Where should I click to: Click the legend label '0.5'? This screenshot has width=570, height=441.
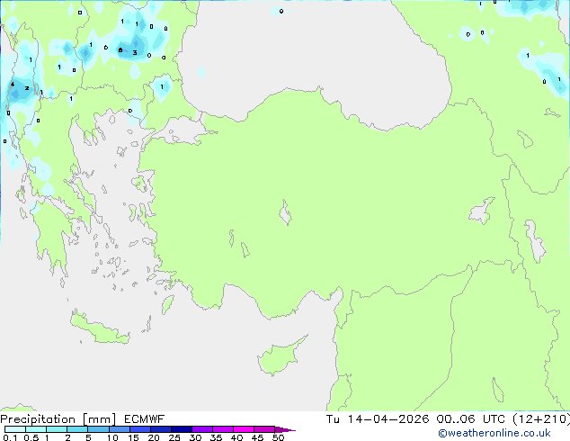(x=31, y=437)
